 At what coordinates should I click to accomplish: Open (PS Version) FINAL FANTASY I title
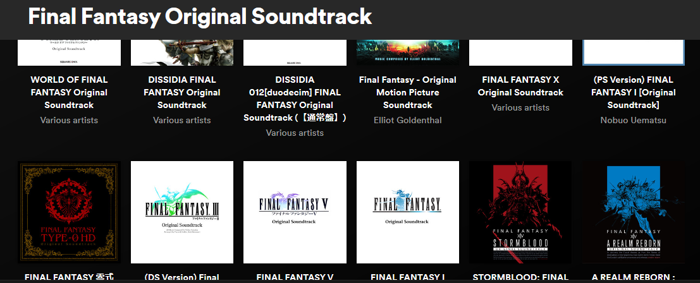pos(634,92)
